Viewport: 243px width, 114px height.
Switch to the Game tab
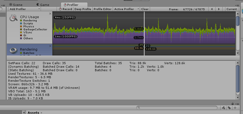point(43,5)
